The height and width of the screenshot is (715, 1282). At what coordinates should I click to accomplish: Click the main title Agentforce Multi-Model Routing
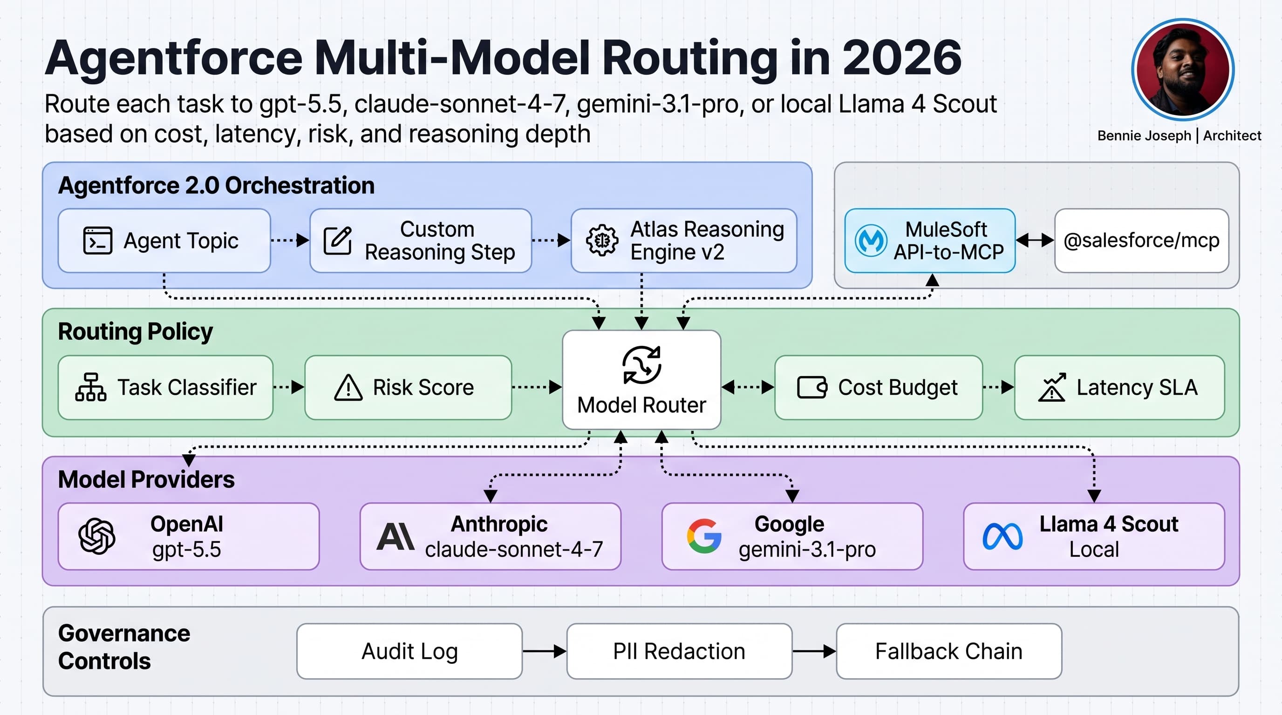[503, 59]
